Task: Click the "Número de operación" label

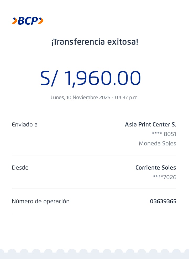Action: tap(41, 201)
